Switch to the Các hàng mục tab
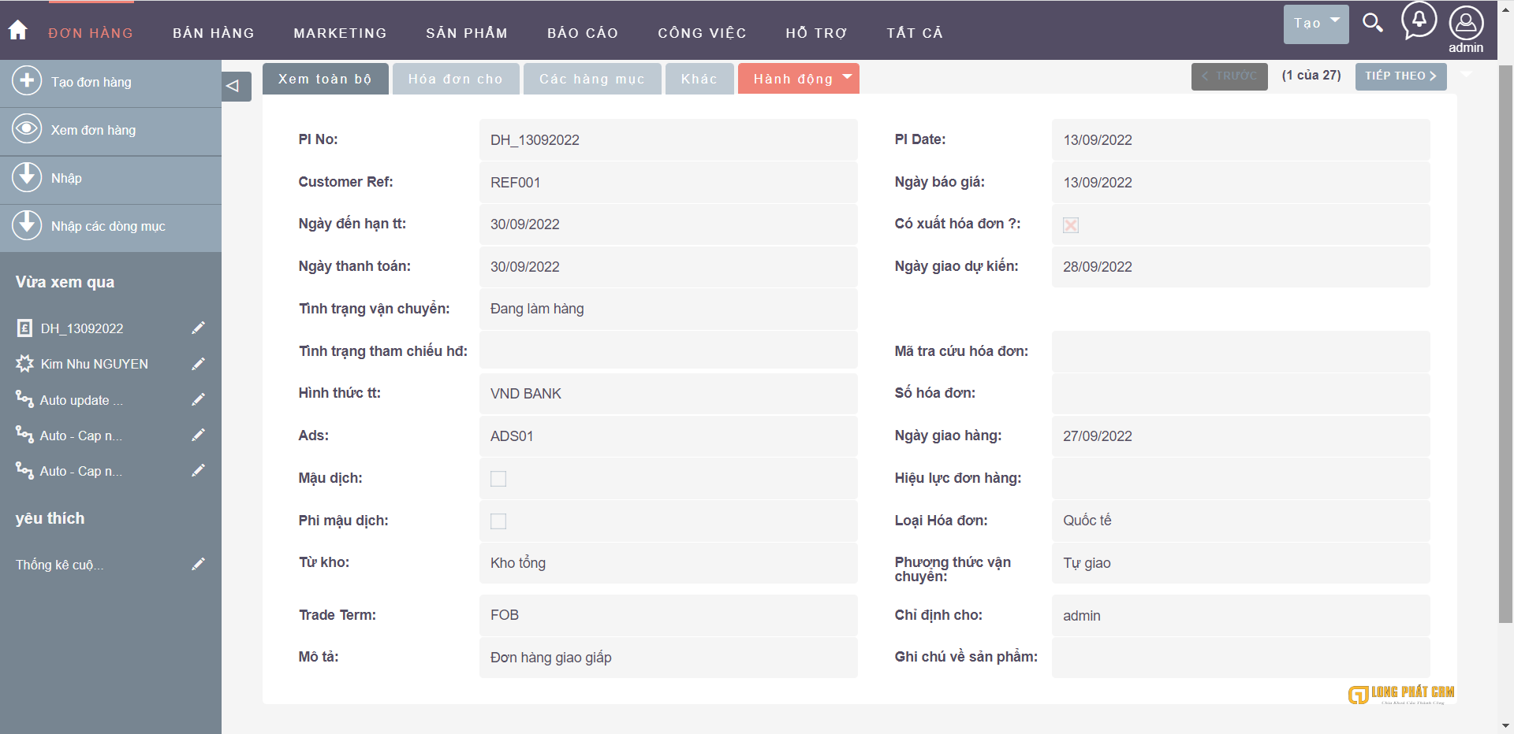1514x734 pixels. point(591,79)
